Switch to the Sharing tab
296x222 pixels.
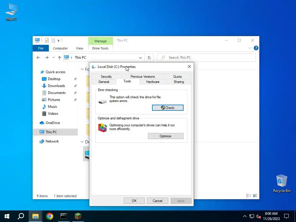[x=179, y=82]
